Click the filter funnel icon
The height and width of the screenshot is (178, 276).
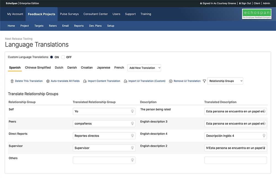point(204,81)
